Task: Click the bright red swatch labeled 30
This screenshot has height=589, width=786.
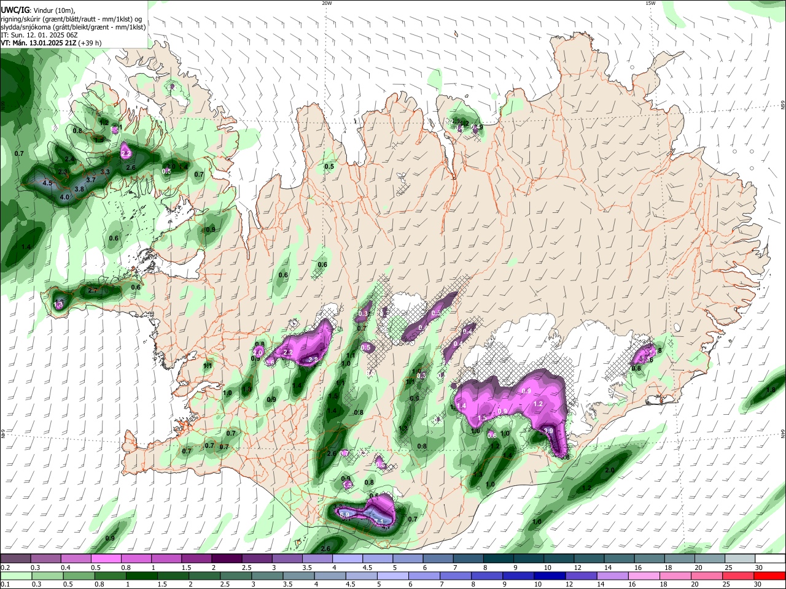Action: [x=769, y=576]
